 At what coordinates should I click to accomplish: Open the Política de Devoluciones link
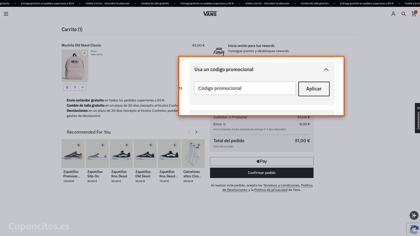click(x=268, y=188)
